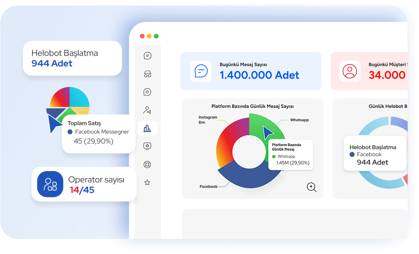Click the blue operator icon beside Operator sayısı
The width and height of the screenshot is (419, 254).
[x=50, y=184]
